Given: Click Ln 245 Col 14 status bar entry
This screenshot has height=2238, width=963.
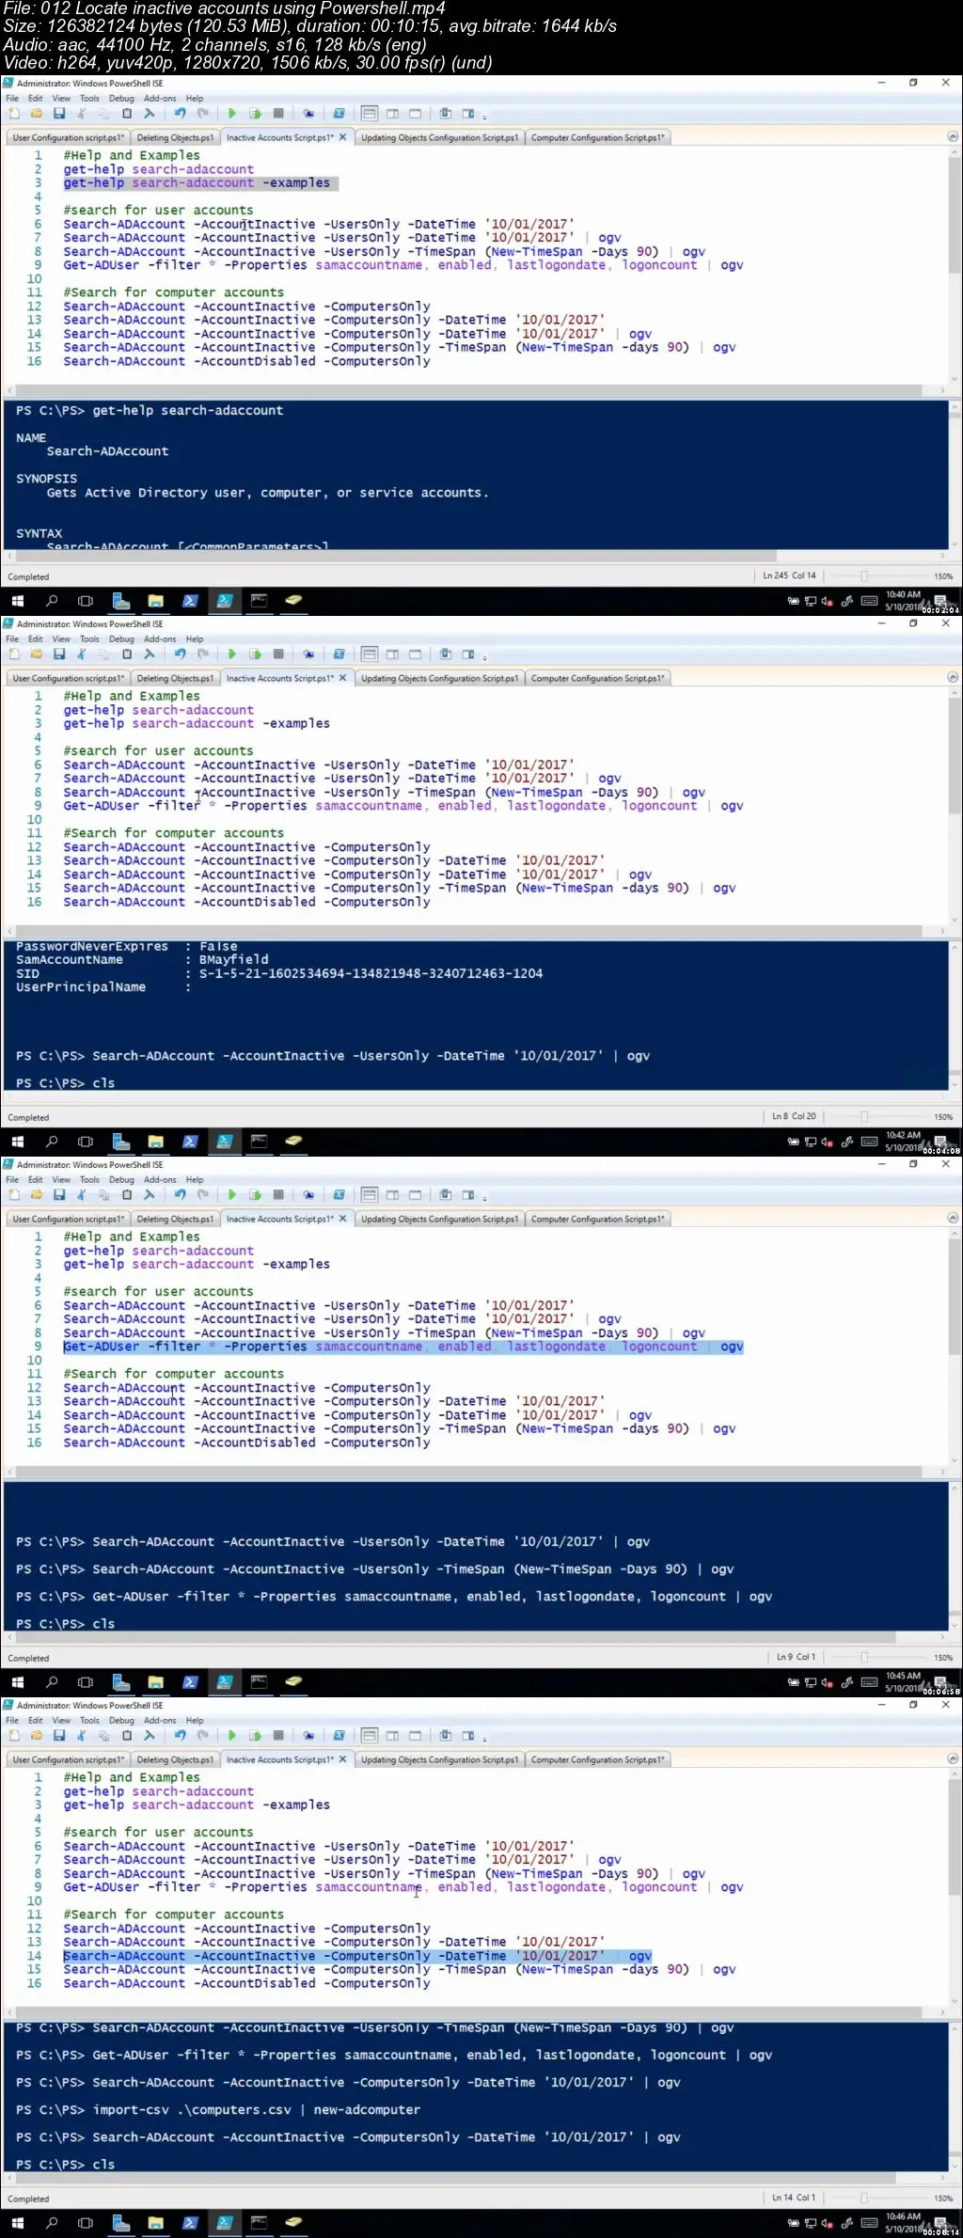Looking at the screenshot, I should coord(789,575).
